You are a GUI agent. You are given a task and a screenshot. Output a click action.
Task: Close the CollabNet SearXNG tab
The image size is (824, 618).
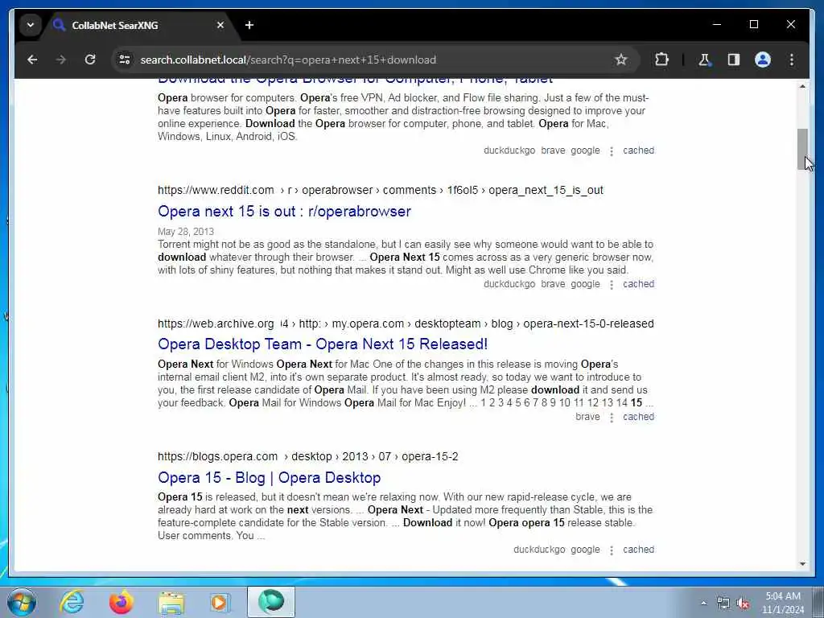(220, 25)
